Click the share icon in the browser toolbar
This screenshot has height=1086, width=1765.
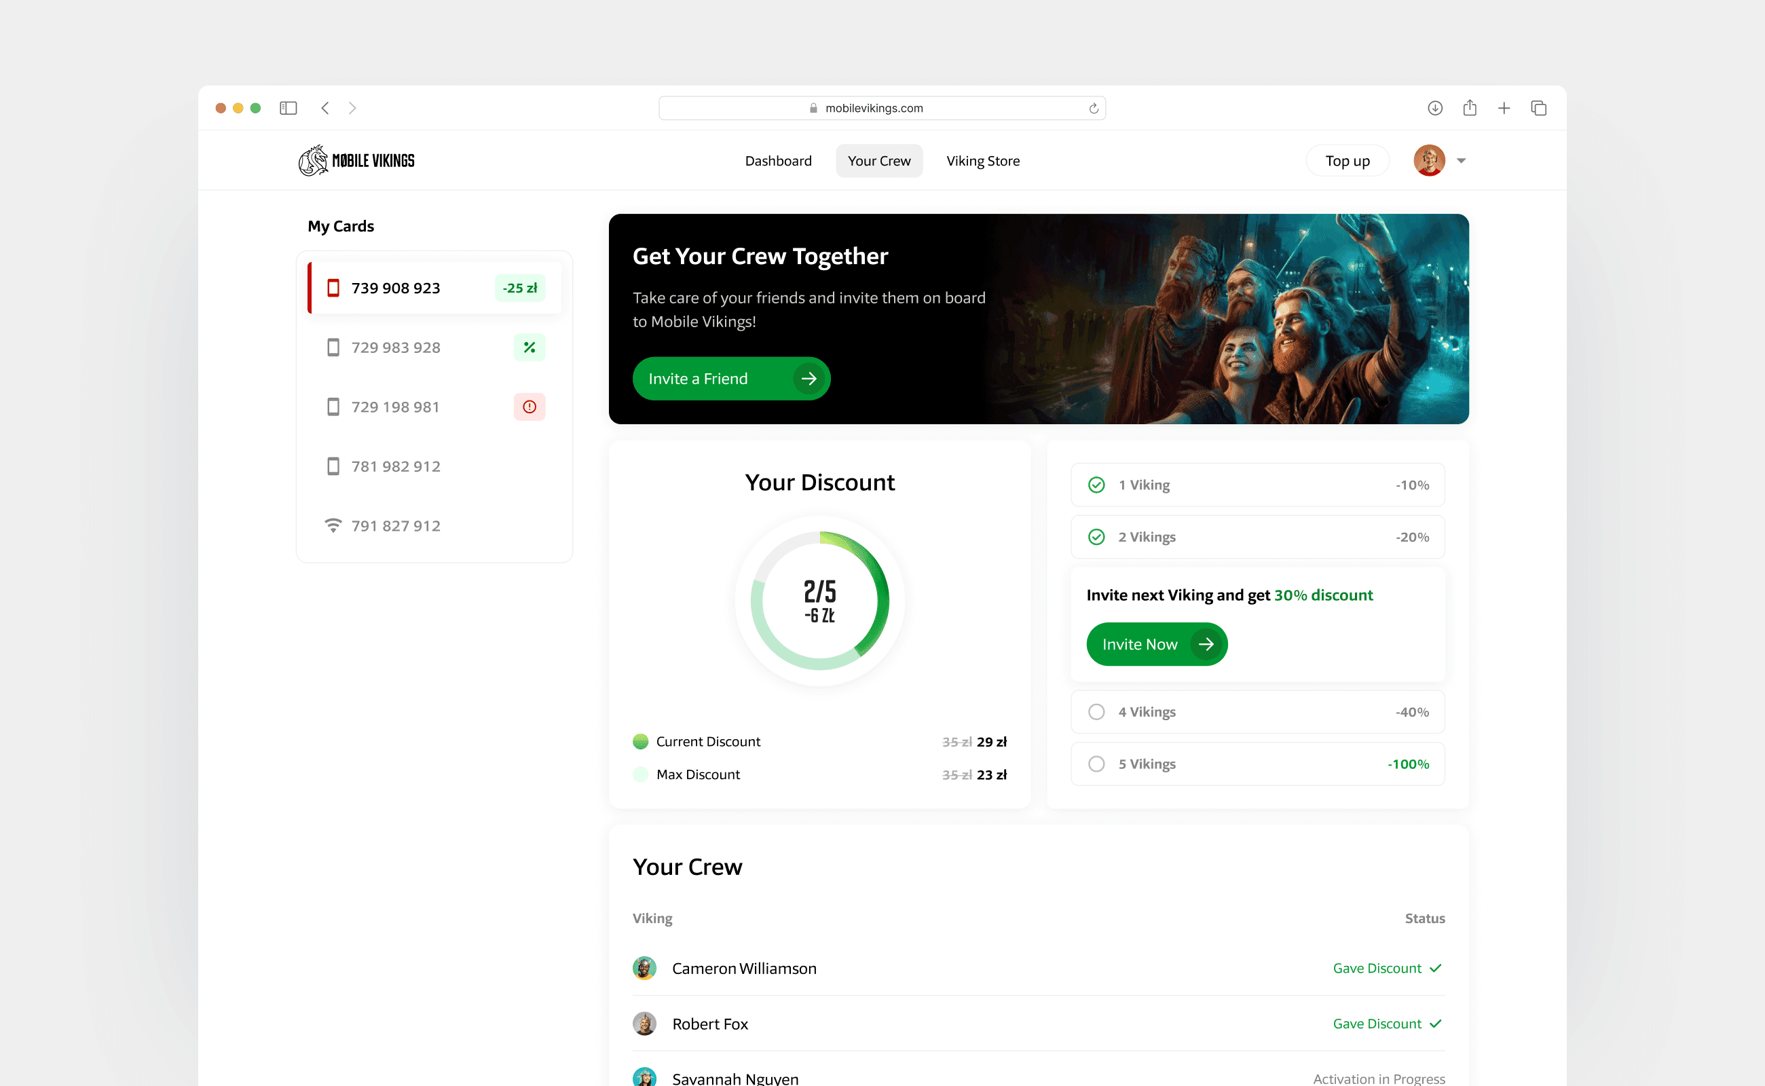tap(1469, 108)
